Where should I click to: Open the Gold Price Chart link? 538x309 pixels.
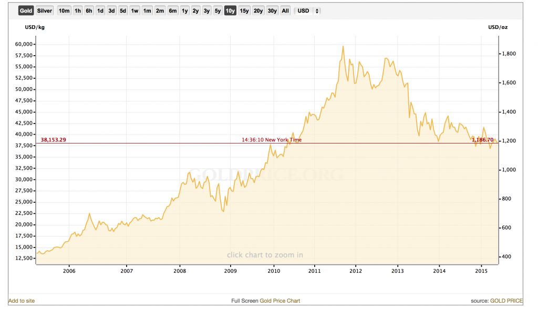279,301
